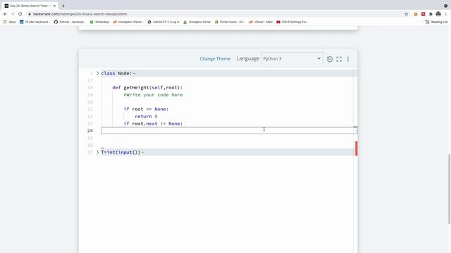This screenshot has height=253, width=451.
Task: Open the cPanel - Main bookmark
Action: (x=261, y=22)
